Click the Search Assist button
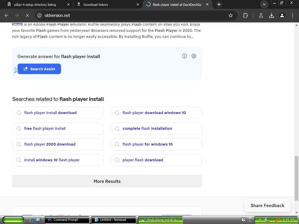The width and height of the screenshot is (299, 224). [x=39, y=69]
